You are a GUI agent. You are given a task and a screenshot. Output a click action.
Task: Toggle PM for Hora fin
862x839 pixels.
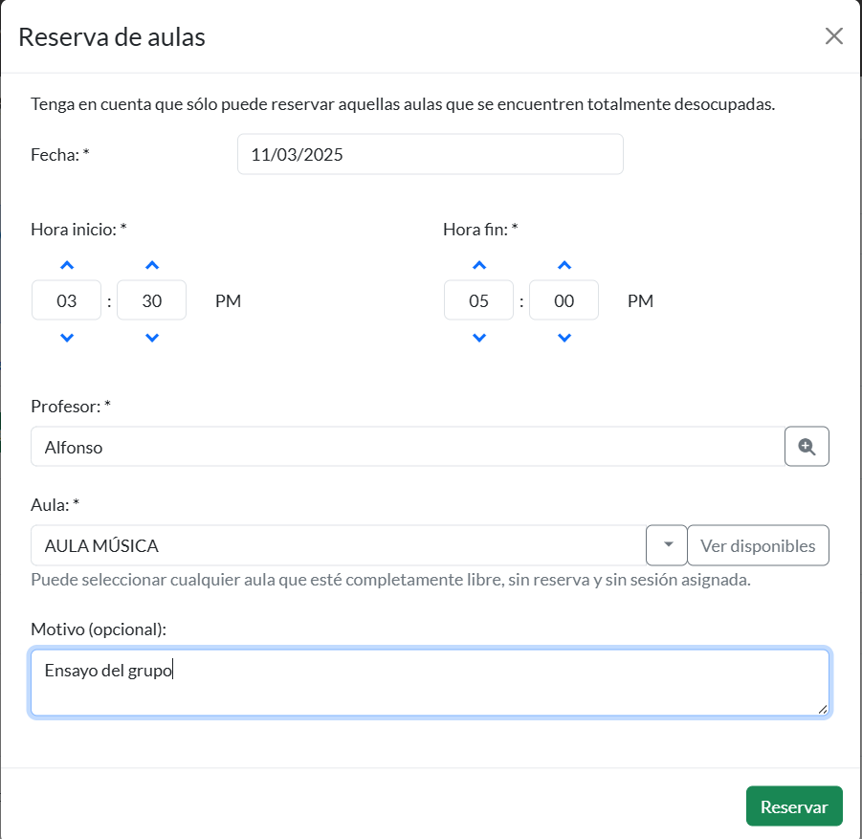click(640, 300)
